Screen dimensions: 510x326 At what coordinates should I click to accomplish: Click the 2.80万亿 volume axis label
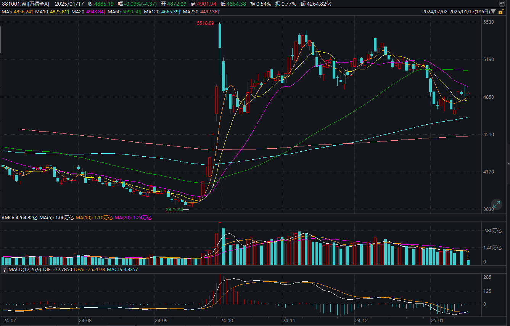coord(492,231)
